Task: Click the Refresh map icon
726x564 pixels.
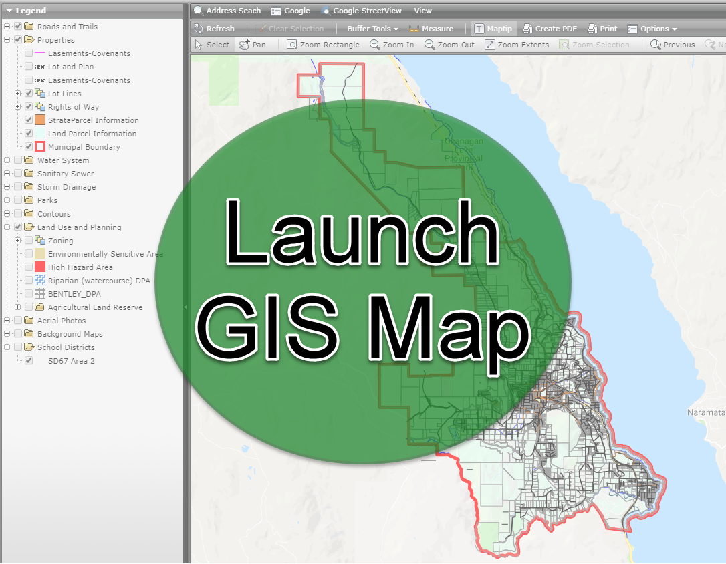Action: pyautogui.click(x=199, y=29)
